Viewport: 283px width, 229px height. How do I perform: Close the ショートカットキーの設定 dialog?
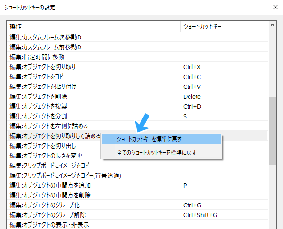[x=275, y=7]
